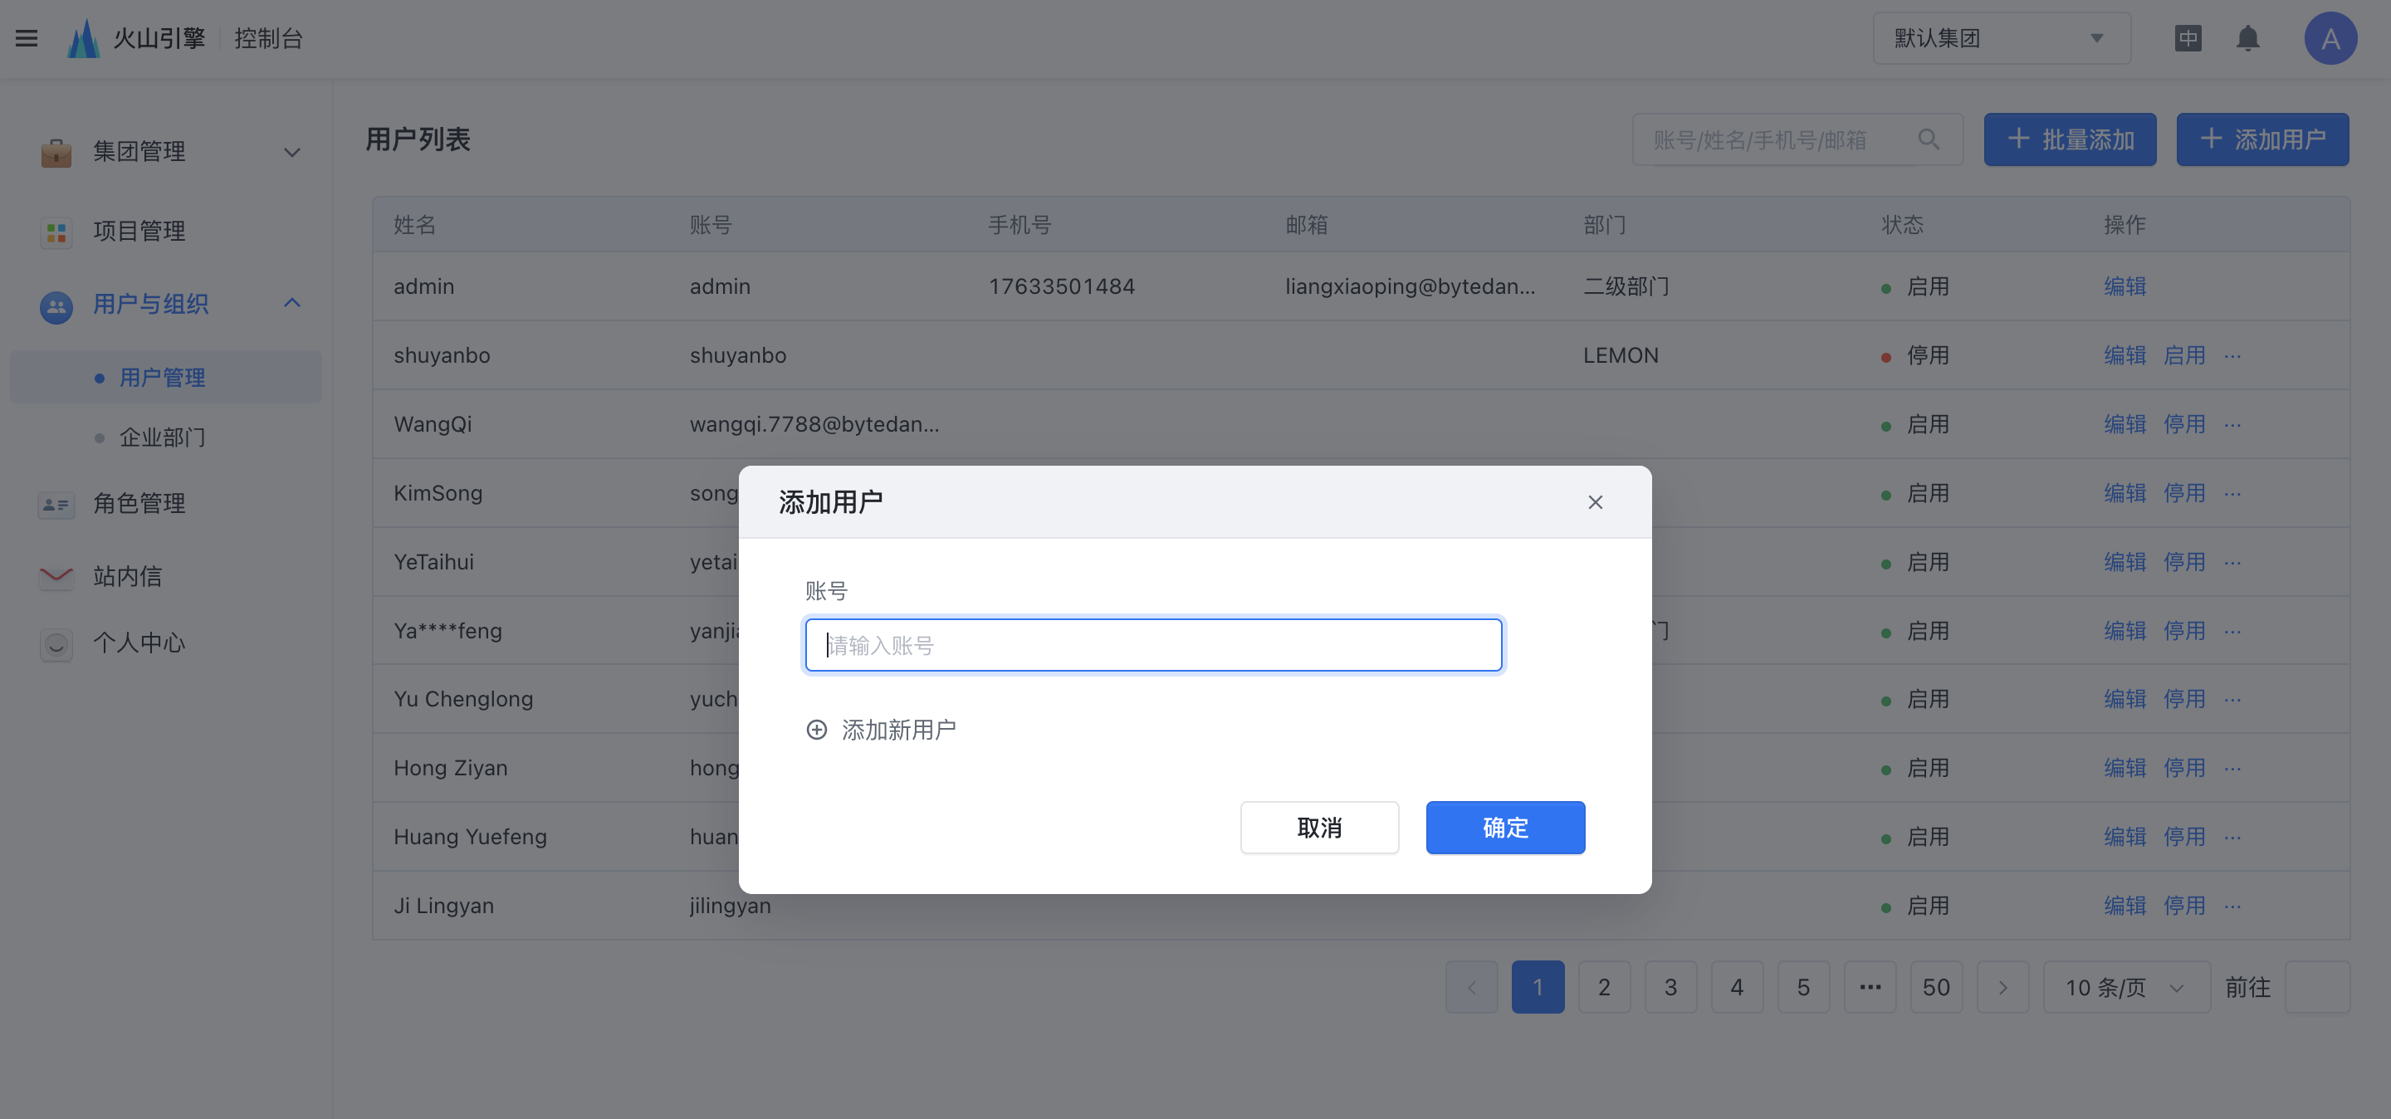Click the 站内信 envelope icon
The width and height of the screenshot is (2391, 1119).
pyautogui.click(x=56, y=576)
